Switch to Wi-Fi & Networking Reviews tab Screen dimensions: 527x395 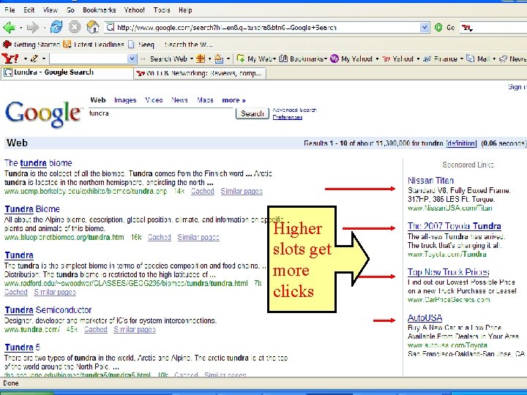201,73
